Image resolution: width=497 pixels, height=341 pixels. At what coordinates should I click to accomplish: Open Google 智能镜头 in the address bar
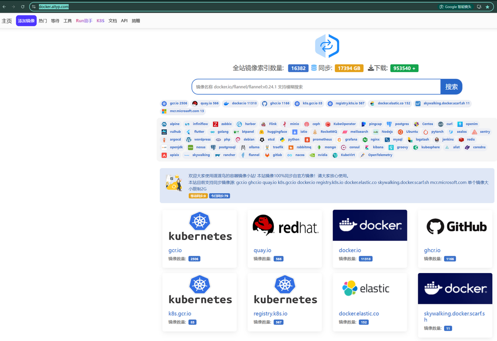coord(455,6)
